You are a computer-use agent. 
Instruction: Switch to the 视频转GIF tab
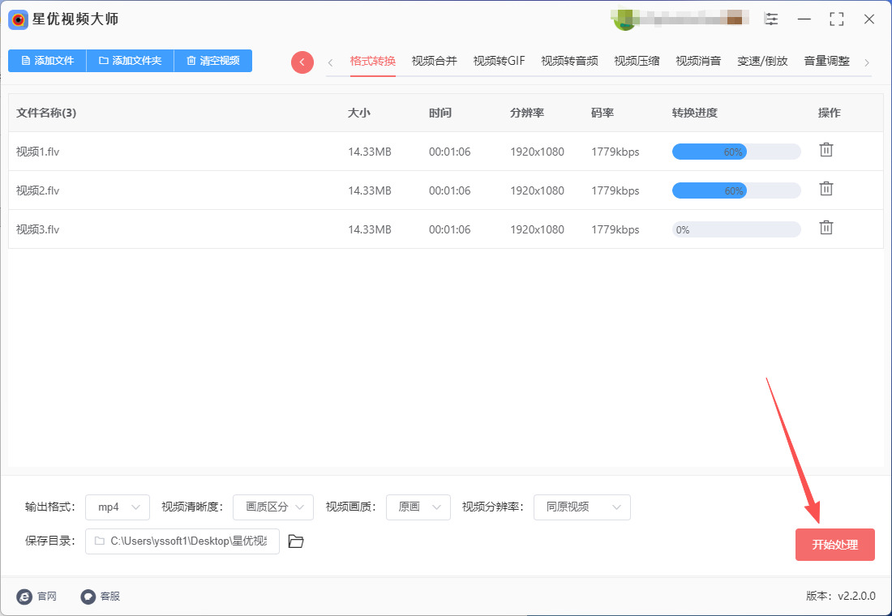pyautogui.click(x=499, y=61)
